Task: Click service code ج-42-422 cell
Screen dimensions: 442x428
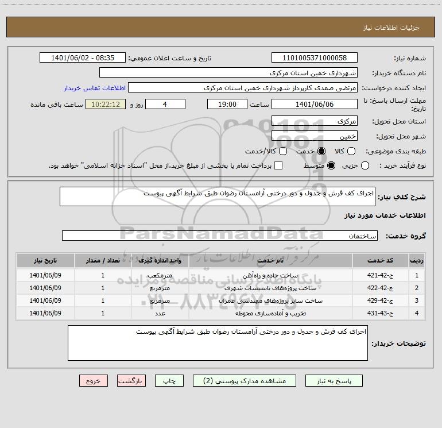Action: [x=380, y=288]
